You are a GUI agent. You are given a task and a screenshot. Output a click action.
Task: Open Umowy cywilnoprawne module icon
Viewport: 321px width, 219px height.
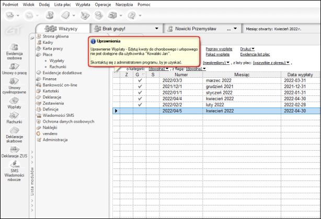(x=14, y=86)
